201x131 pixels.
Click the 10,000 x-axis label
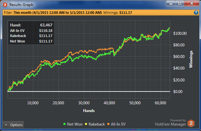point(33,103)
